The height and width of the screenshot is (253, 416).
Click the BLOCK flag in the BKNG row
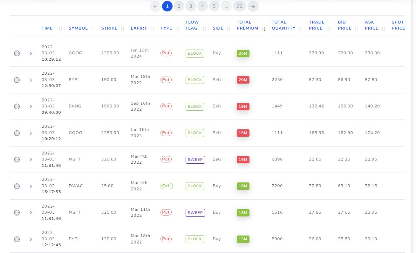[195, 106]
